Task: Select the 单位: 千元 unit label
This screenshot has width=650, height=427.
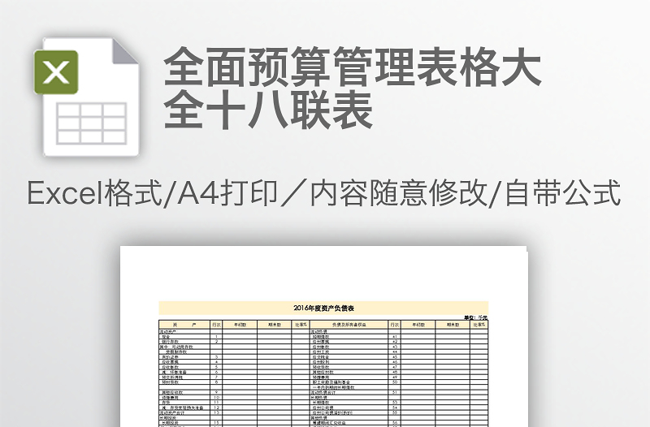Action: pyautogui.click(x=476, y=317)
